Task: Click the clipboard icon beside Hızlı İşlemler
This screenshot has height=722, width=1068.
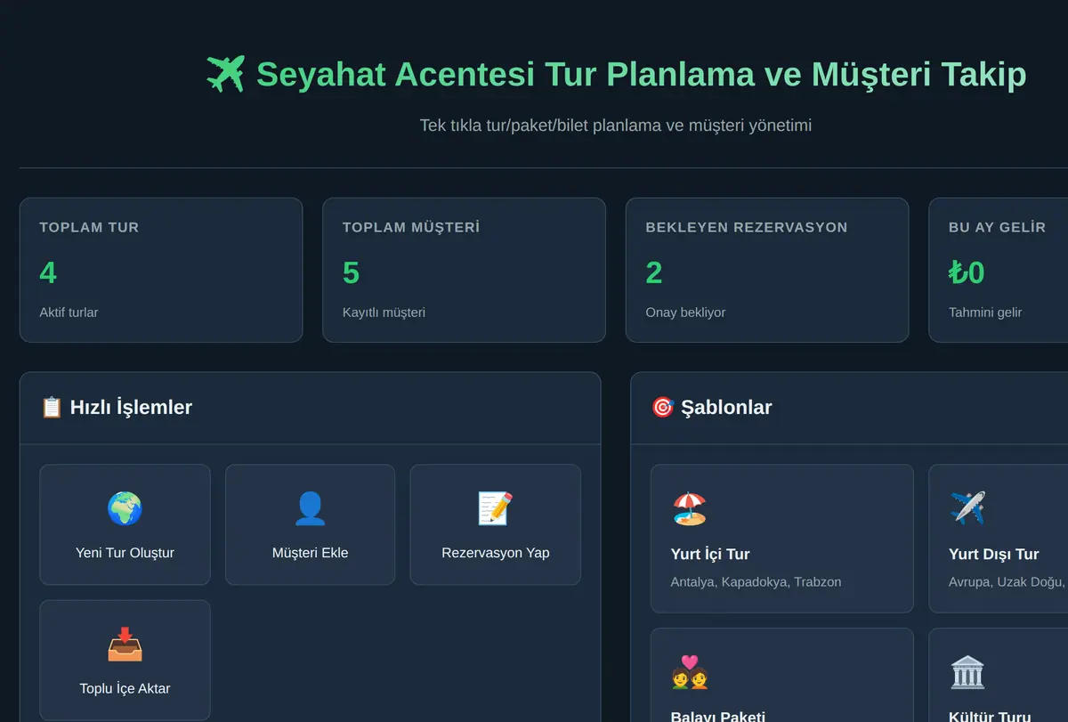Action: 52,408
